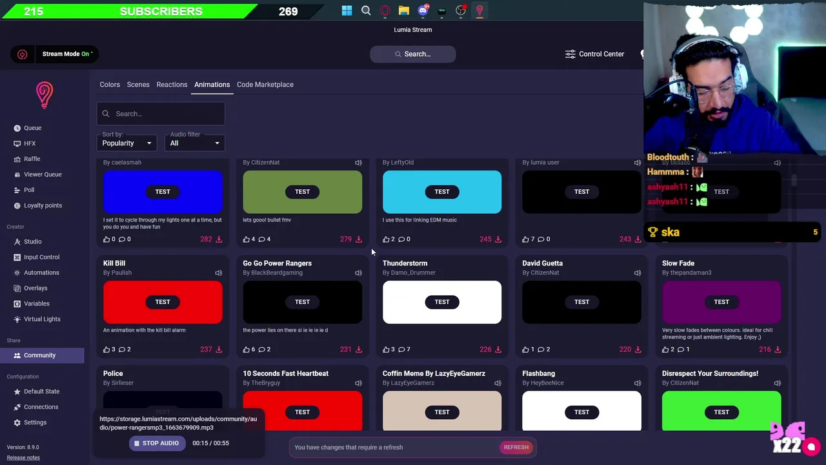This screenshot has height=465, width=826.
Task: Click Police animation title
Action: (113, 373)
